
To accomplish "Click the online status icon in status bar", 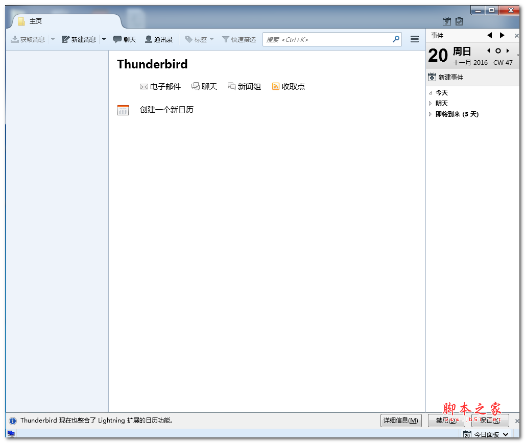I will [x=11, y=434].
